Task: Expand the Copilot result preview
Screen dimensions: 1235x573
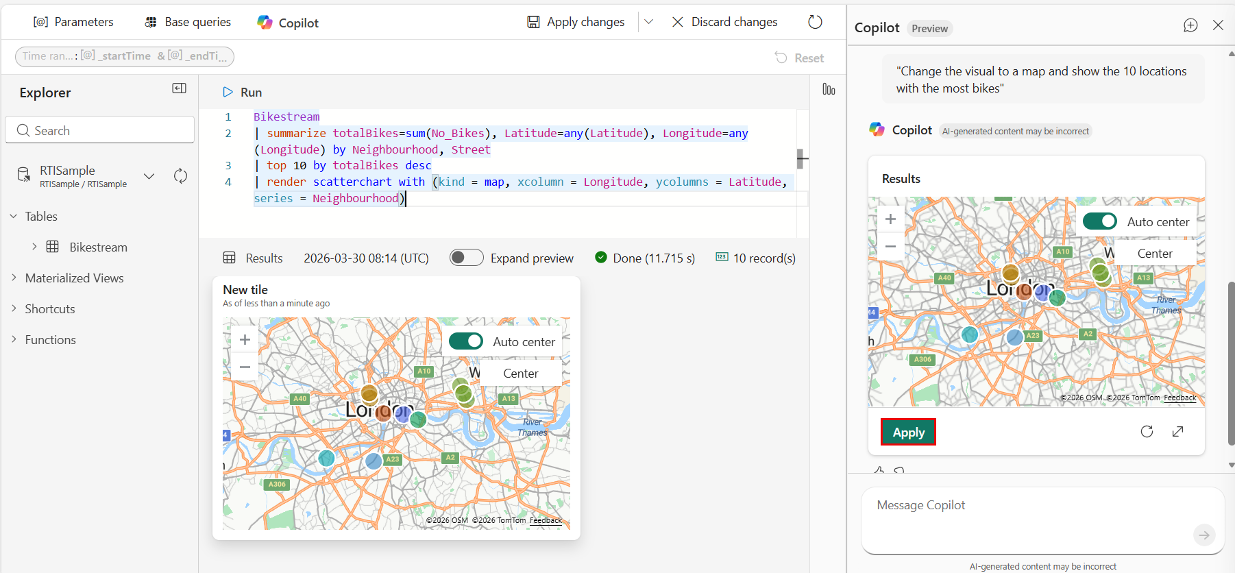Action: click(x=1177, y=431)
